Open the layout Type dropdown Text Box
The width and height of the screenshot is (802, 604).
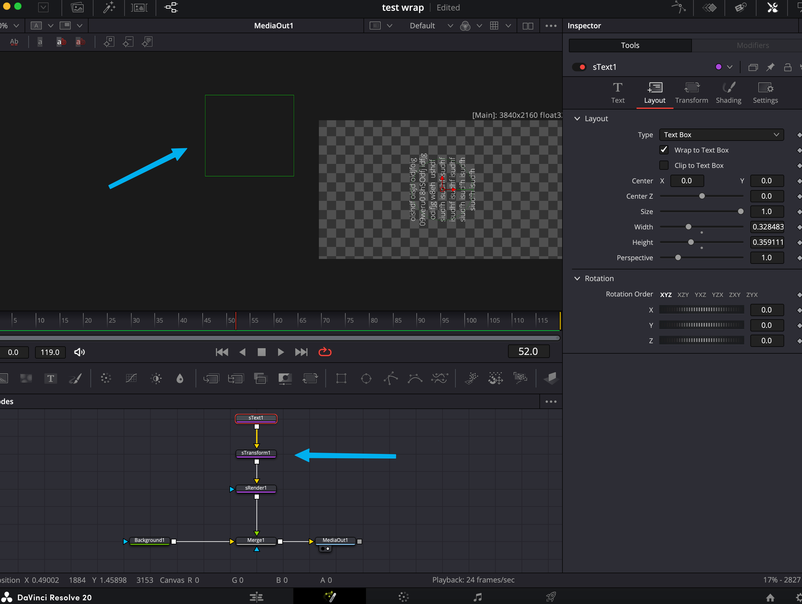click(721, 134)
